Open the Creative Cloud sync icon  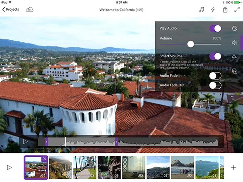click(30, 9)
